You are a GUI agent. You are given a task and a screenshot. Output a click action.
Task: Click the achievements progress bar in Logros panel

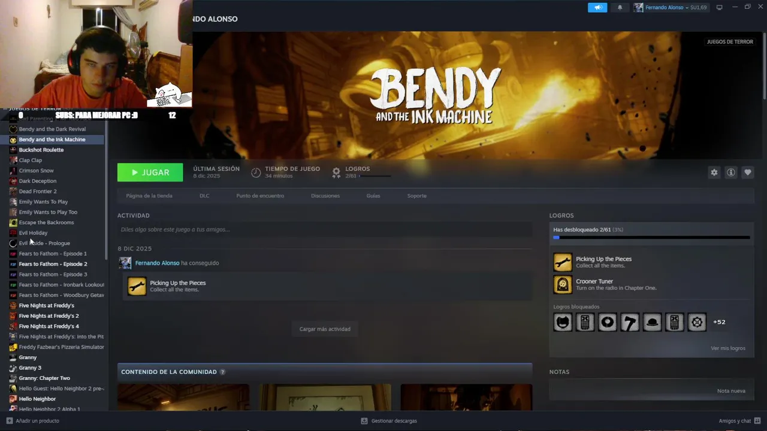[651, 238]
